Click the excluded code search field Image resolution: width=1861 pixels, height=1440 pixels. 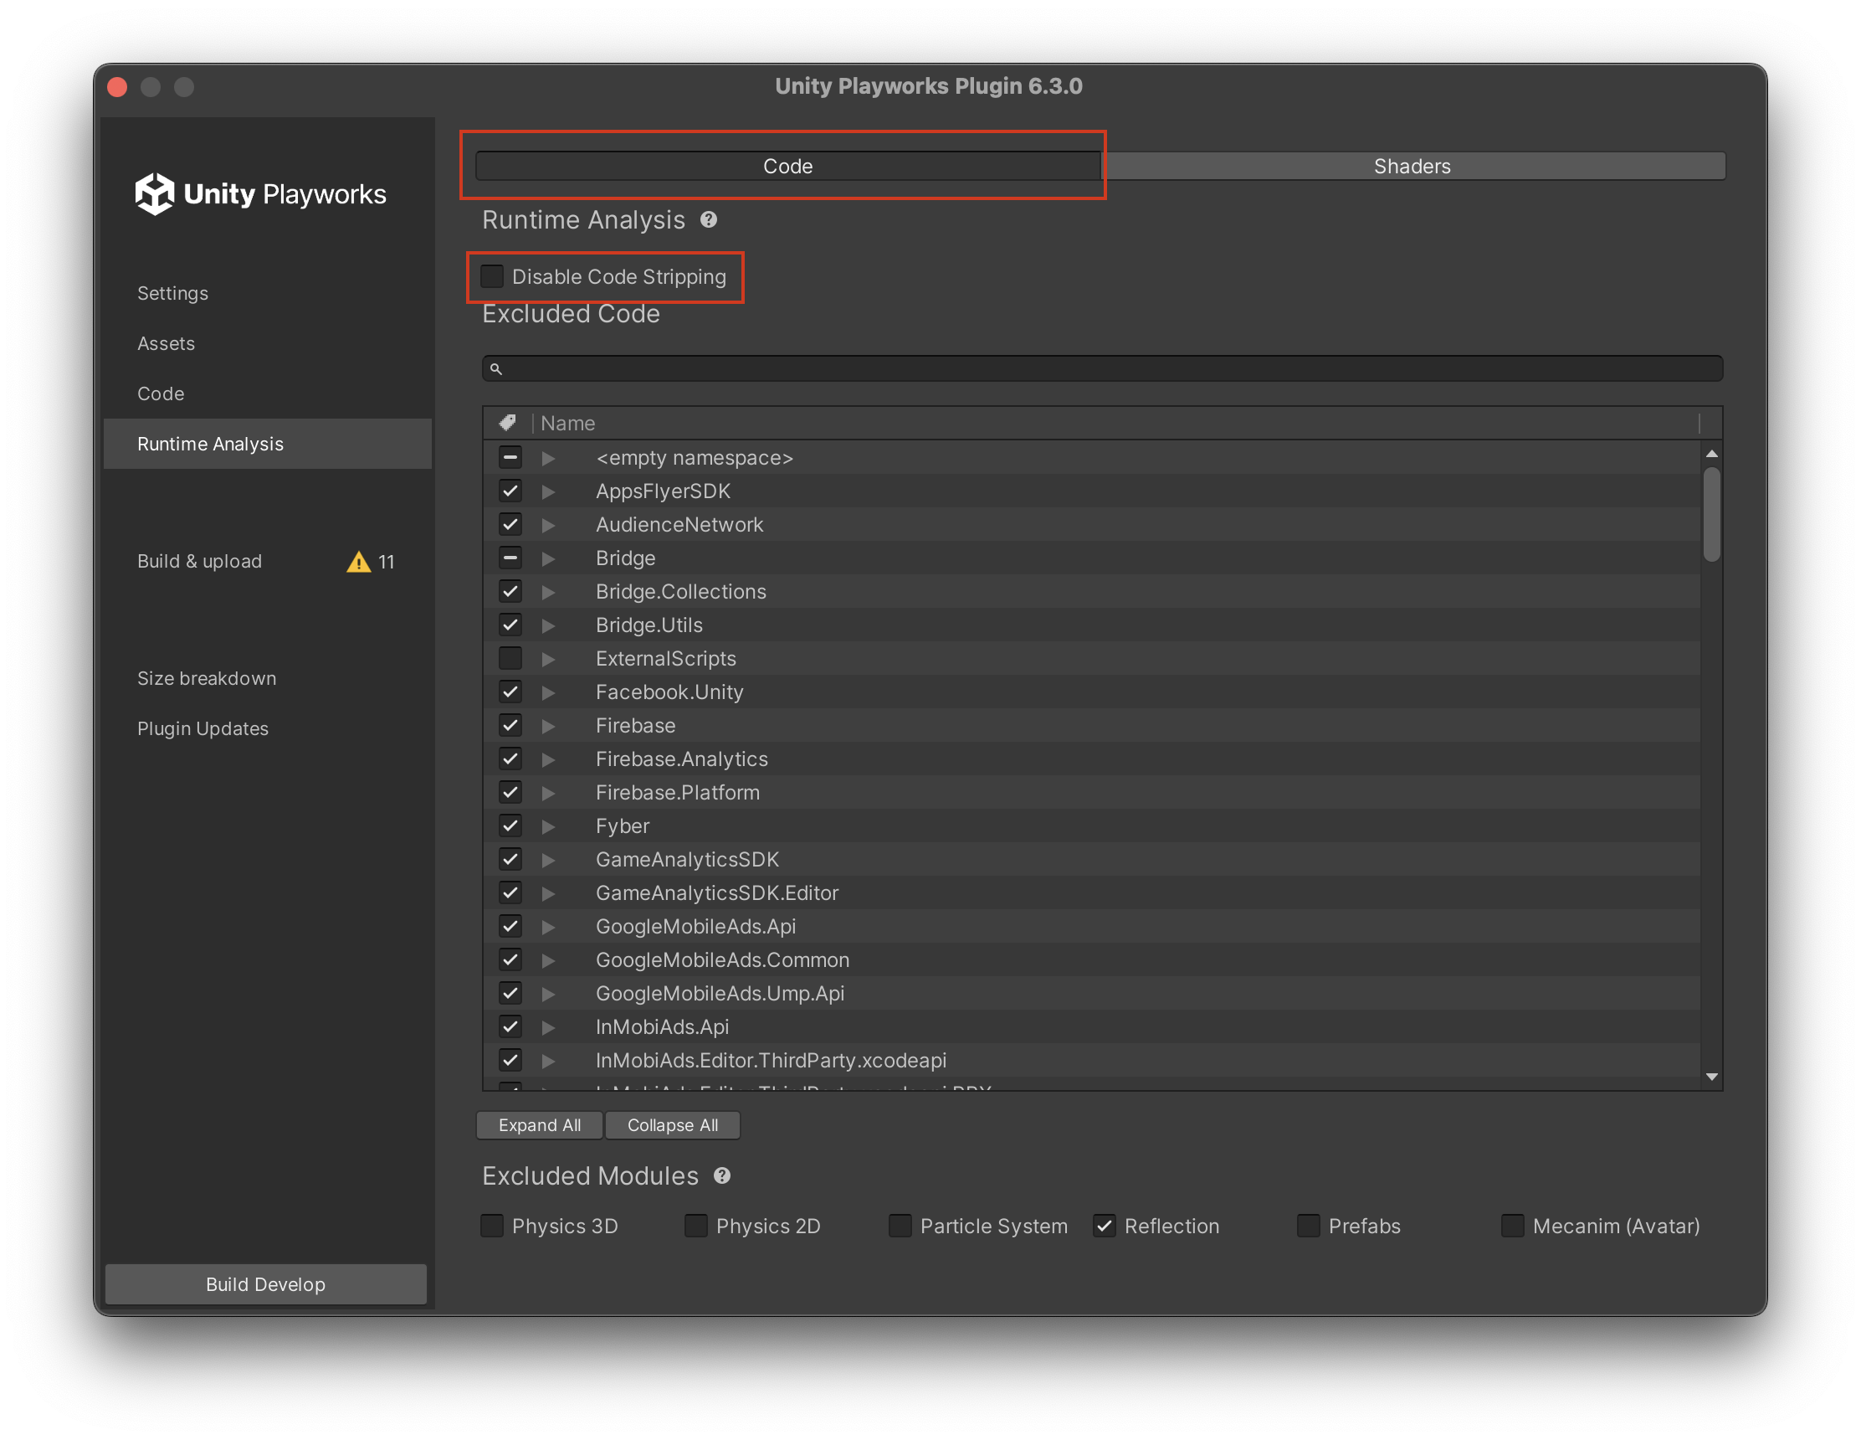point(1103,368)
